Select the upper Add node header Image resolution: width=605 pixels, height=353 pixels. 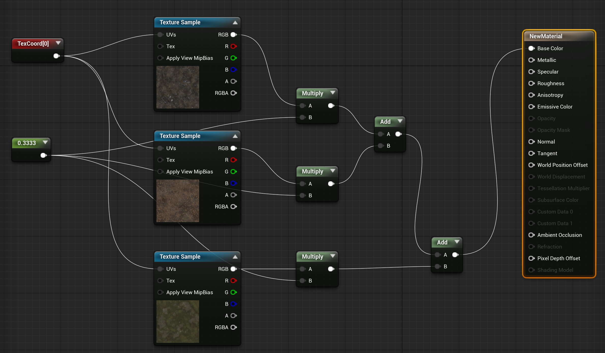point(385,122)
